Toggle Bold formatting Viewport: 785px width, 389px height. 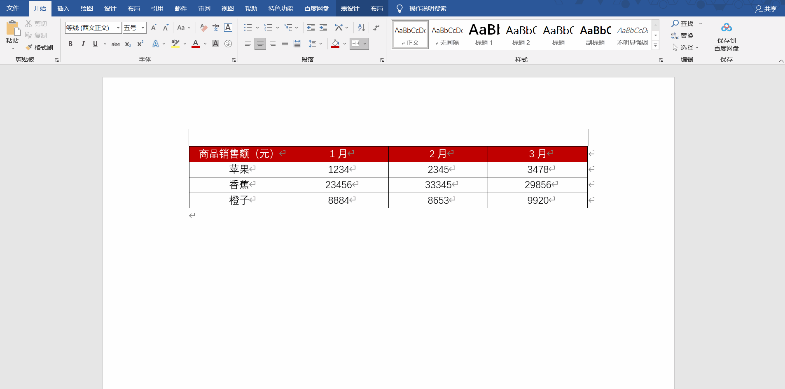(70, 44)
